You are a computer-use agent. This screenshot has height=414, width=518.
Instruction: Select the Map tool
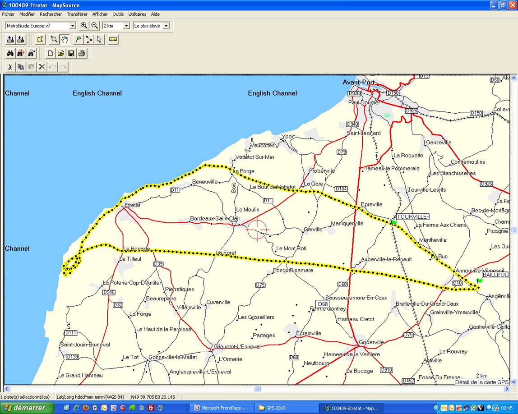pyautogui.click(x=40, y=40)
